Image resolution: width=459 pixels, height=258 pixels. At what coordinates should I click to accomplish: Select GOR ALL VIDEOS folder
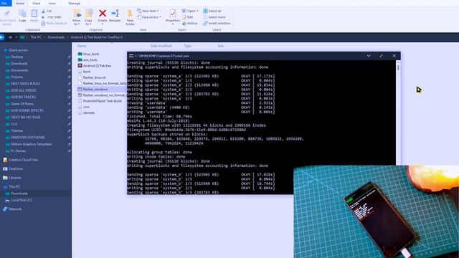pyautogui.click(x=24, y=90)
